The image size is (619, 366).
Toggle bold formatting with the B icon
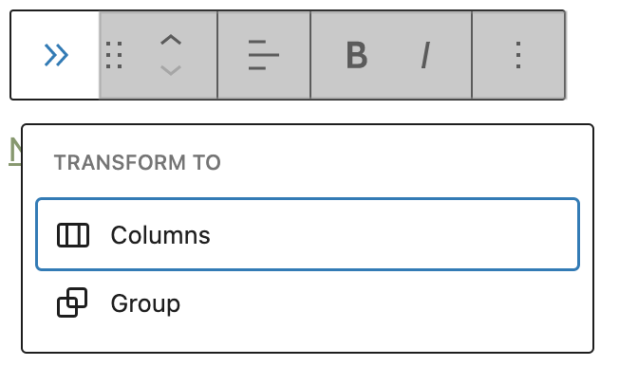(357, 55)
